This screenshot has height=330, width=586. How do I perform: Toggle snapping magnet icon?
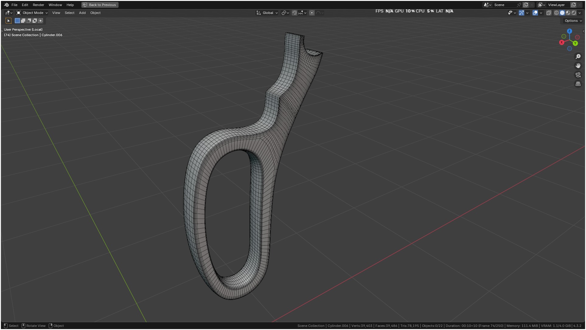(x=294, y=13)
